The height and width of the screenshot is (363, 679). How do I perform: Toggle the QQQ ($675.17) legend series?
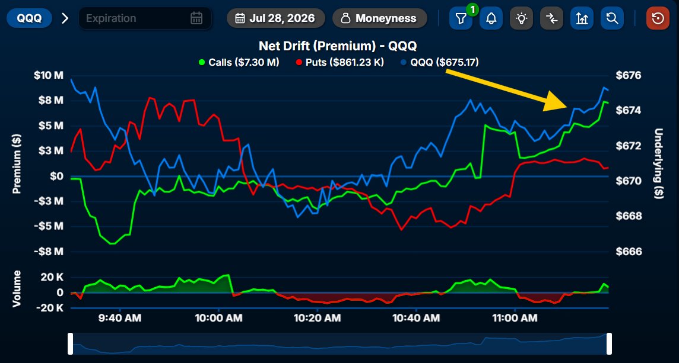440,62
